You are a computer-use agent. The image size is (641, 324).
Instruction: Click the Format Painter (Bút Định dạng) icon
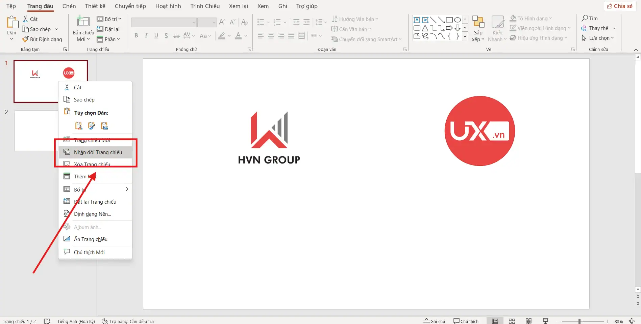click(x=25, y=39)
